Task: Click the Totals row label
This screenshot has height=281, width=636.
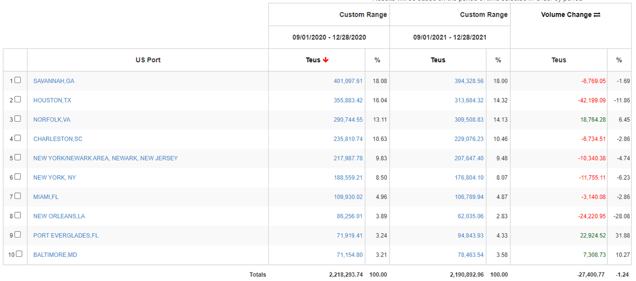Action: click(258, 275)
